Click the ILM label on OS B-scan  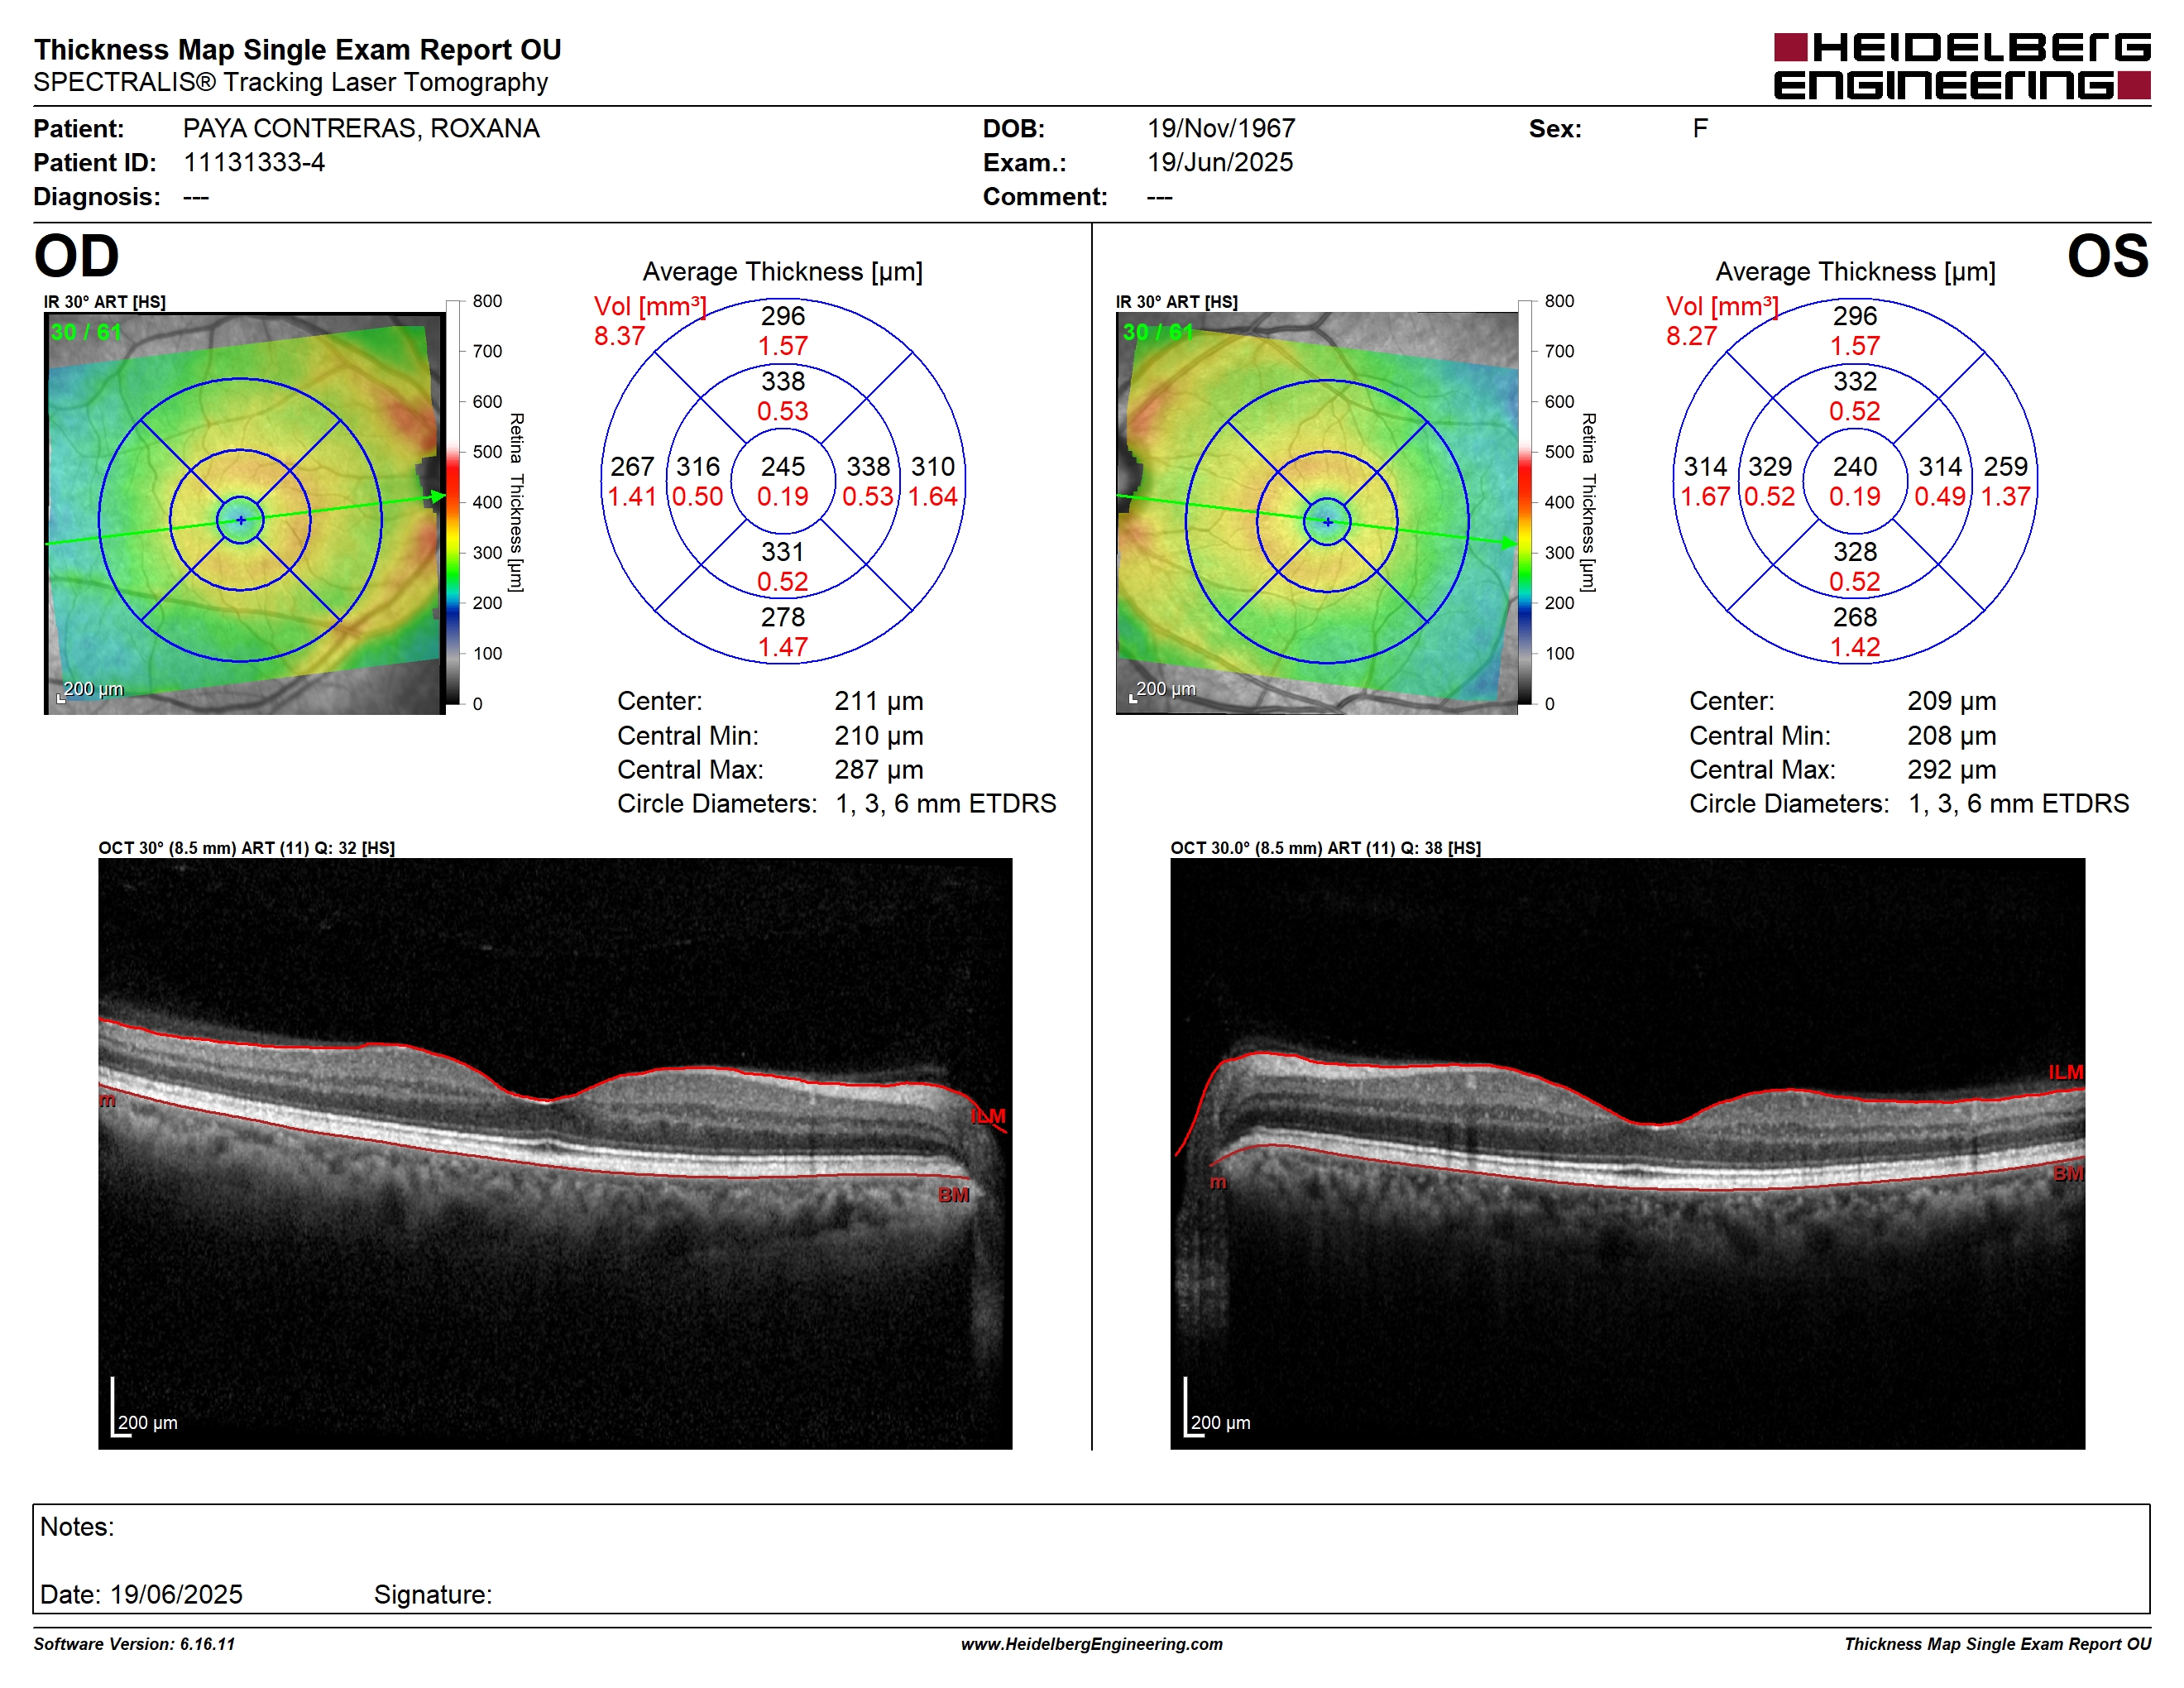tap(2066, 1072)
